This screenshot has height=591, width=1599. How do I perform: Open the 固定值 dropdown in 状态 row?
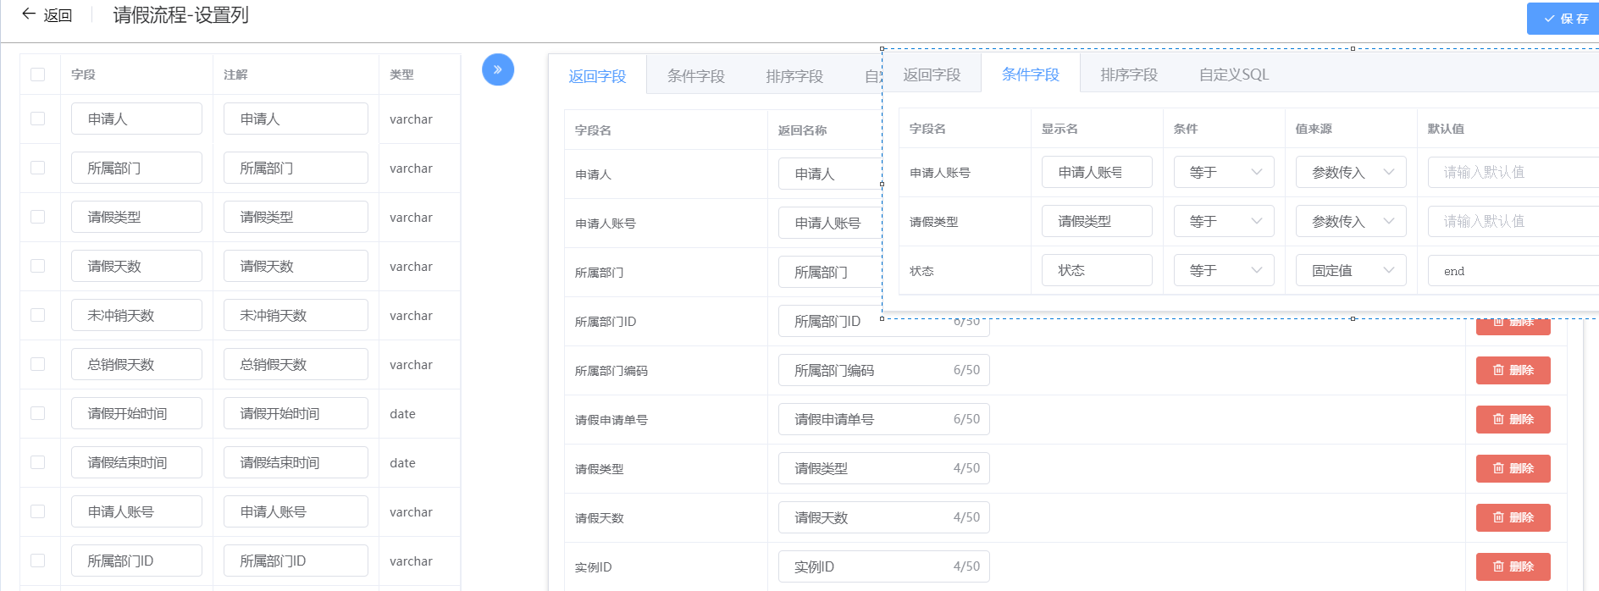coord(1351,270)
